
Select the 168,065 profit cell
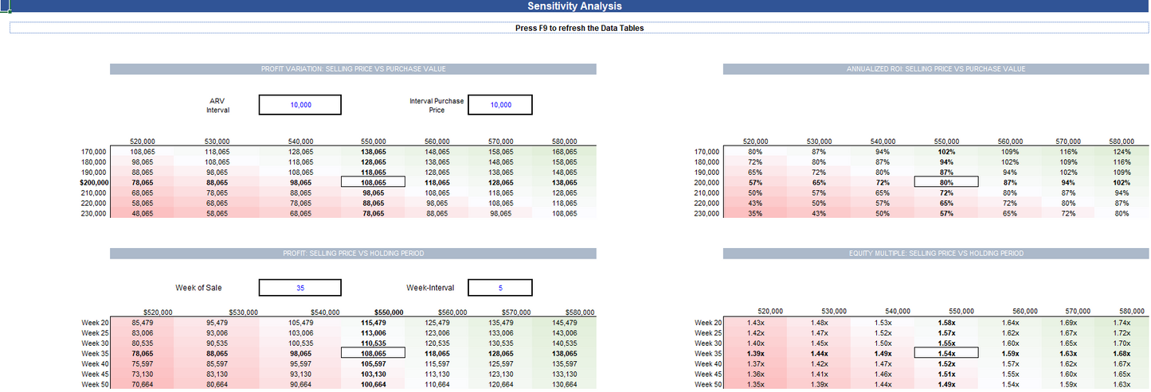pos(563,151)
